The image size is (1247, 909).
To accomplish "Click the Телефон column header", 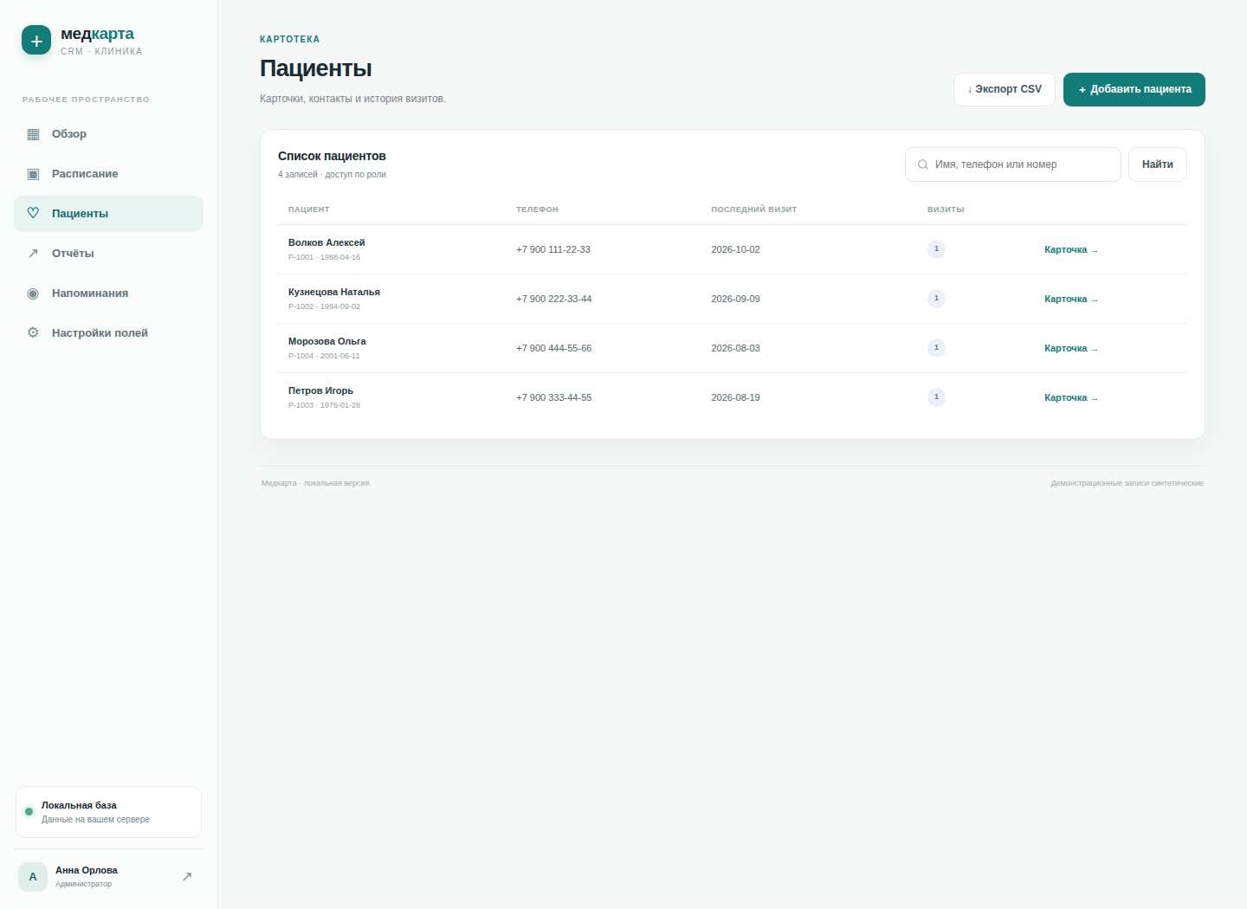I will point(537,210).
